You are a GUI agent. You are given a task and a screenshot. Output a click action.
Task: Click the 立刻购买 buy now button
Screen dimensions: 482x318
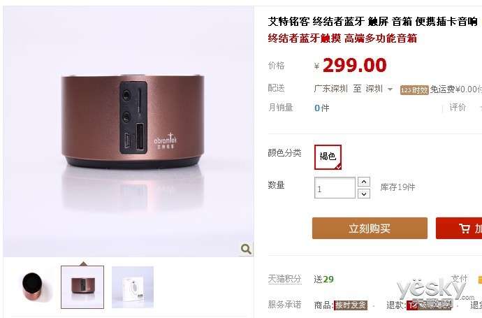click(370, 229)
